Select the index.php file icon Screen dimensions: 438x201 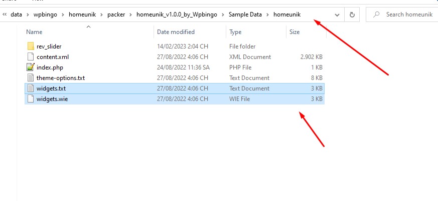(31, 67)
